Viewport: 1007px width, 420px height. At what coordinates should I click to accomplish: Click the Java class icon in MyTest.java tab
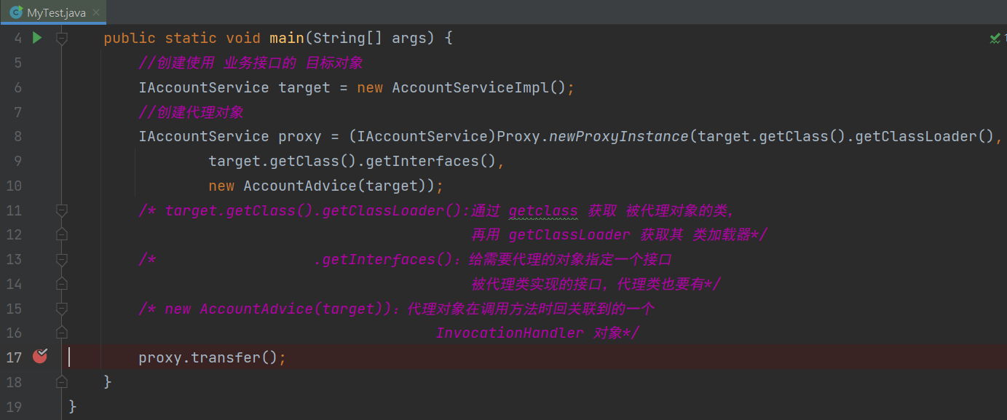[15, 12]
